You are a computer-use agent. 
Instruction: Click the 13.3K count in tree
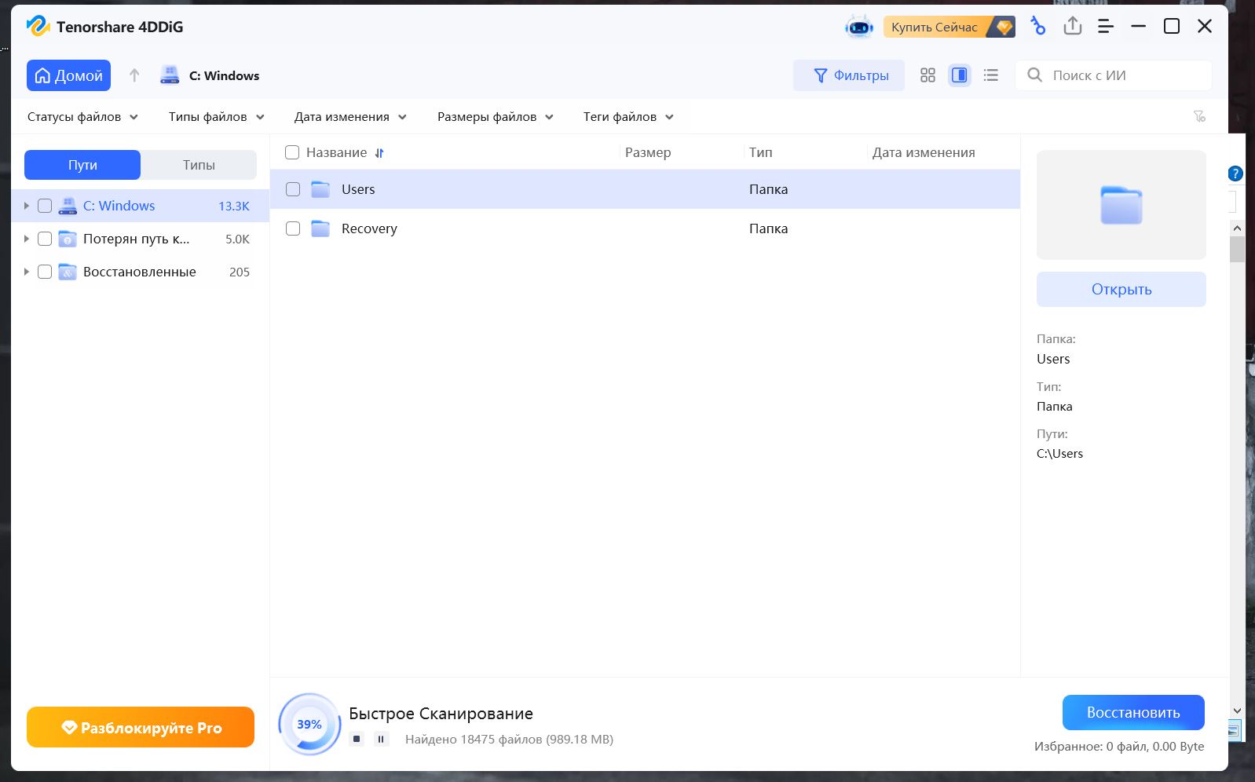pos(234,206)
